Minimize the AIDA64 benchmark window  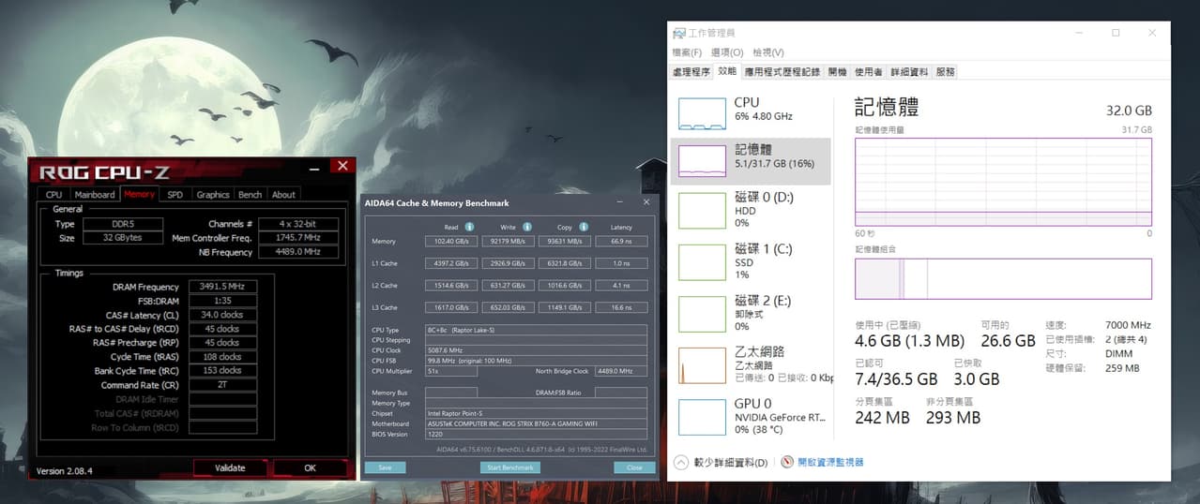click(x=619, y=202)
